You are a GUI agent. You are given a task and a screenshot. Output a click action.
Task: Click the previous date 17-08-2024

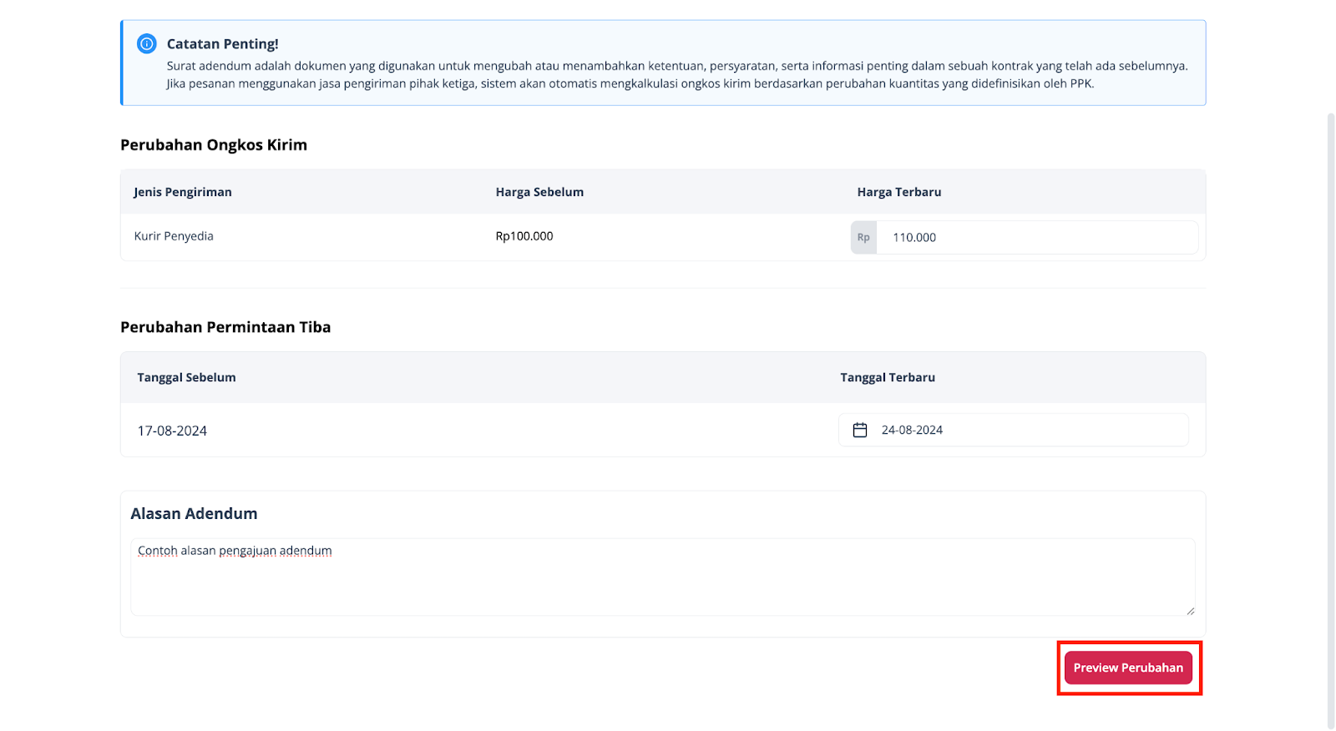pos(172,431)
